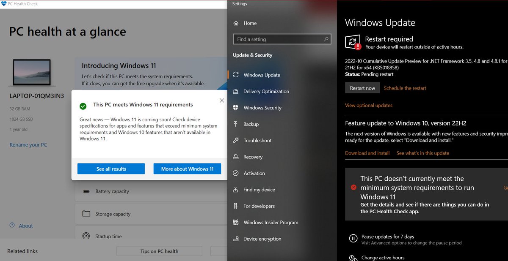Click See all results button

[x=111, y=169]
